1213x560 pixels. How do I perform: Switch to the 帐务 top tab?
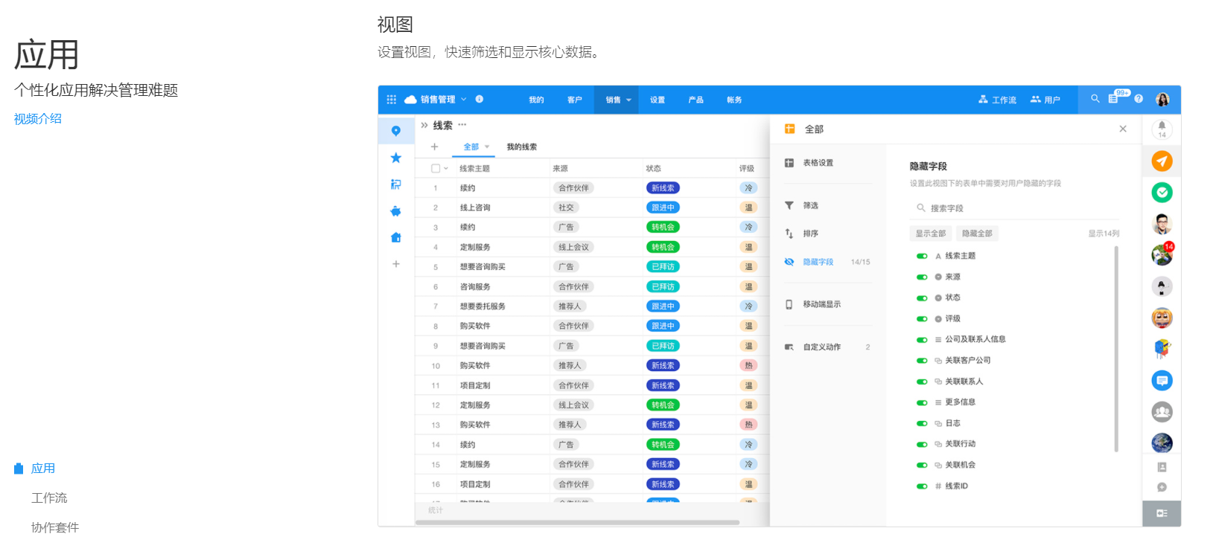[x=734, y=100]
